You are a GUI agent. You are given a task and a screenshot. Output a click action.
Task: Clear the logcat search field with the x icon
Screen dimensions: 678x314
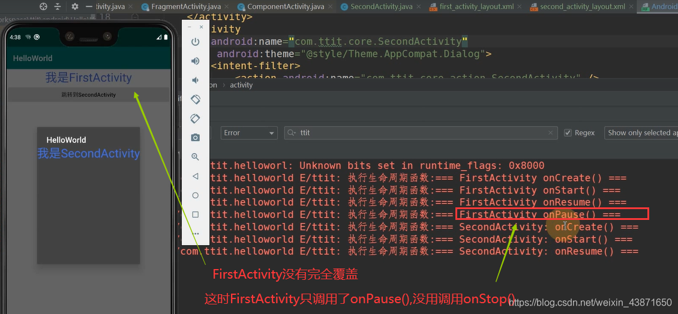tap(550, 133)
